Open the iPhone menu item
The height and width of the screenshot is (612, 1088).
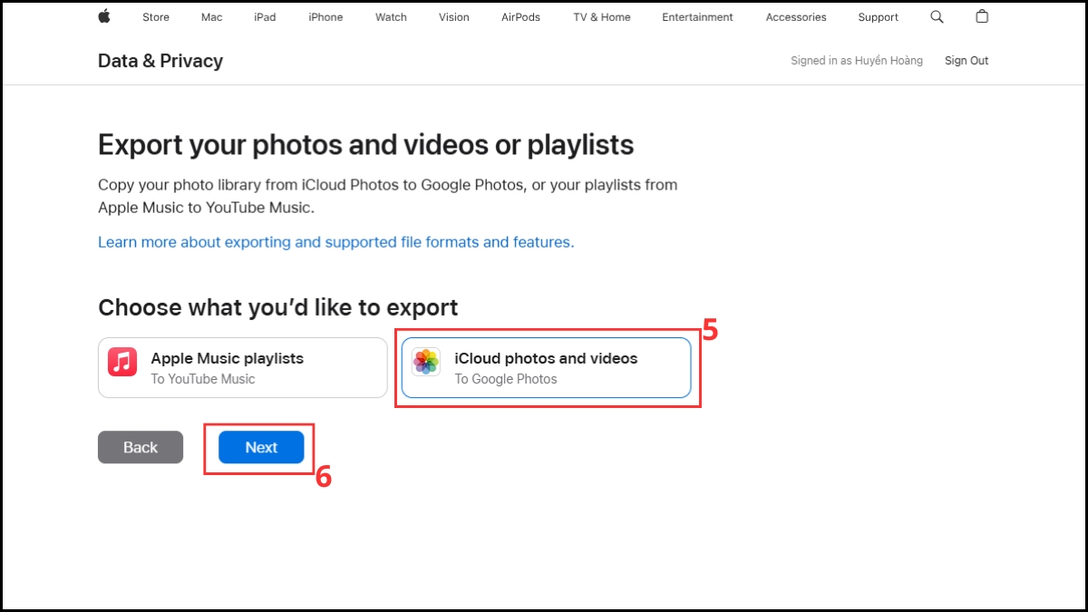point(325,17)
